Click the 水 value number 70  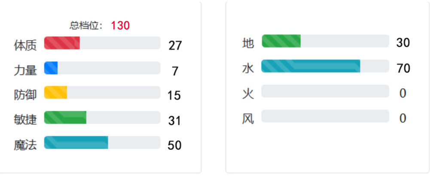click(403, 68)
